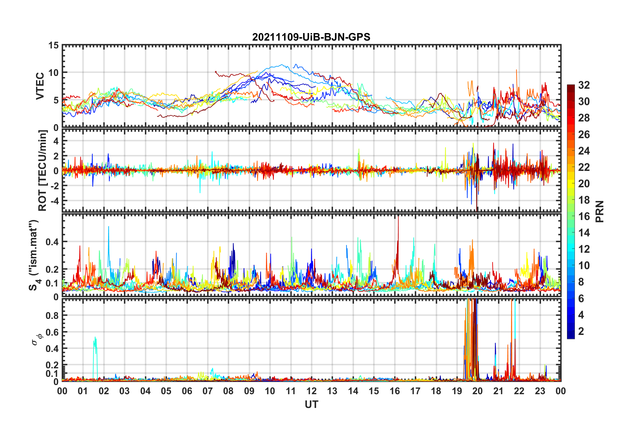Screen dimensions: 623x423
Task: Click the plot title 20211109-UiB-BJN-GPS
Action: click(x=311, y=37)
